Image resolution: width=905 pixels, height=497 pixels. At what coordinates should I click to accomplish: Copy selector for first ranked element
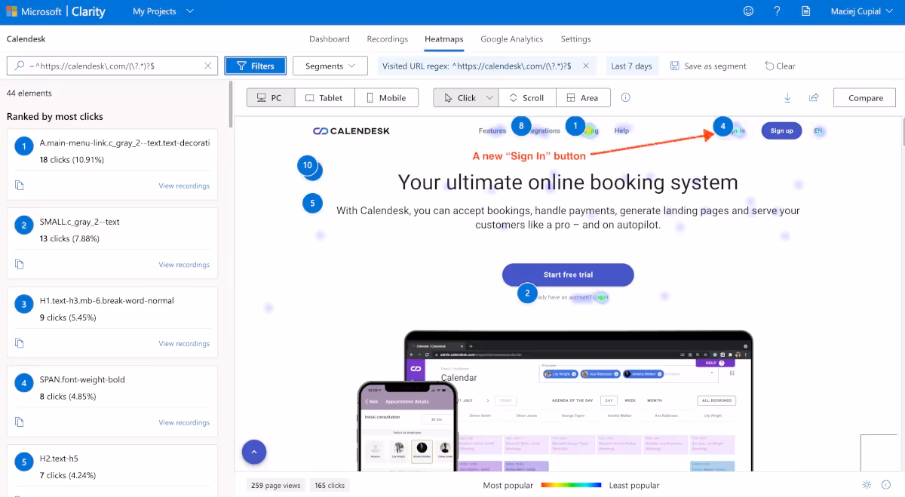point(20,186)
